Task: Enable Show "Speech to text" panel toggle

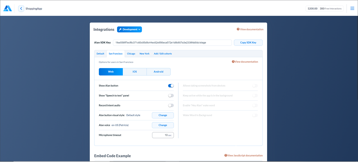Action: coord(171,96)
